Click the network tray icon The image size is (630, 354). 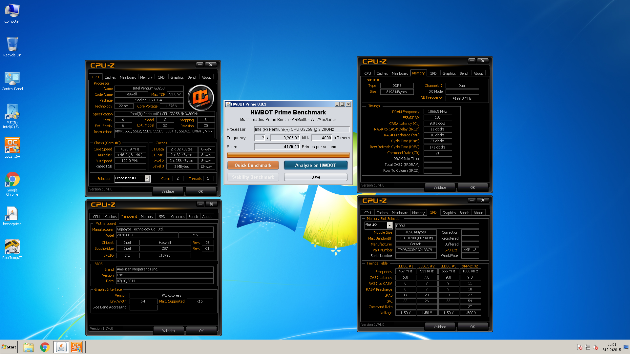(x=588, y=347)
